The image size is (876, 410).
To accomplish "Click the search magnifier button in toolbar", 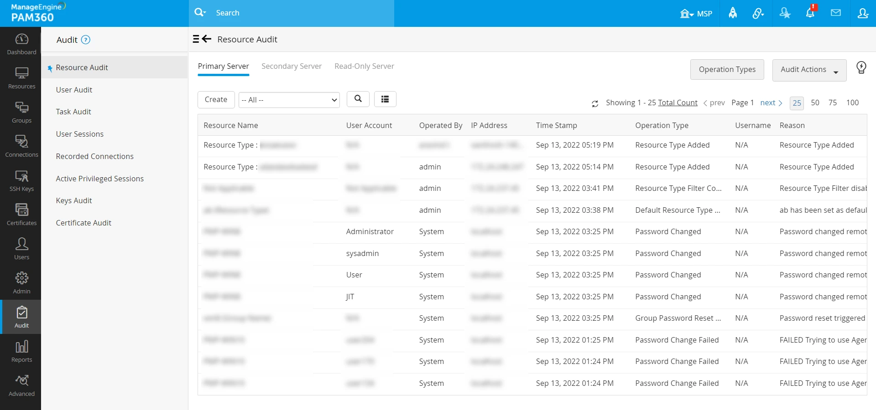I will pyautogui.click(x=358, y=99).
